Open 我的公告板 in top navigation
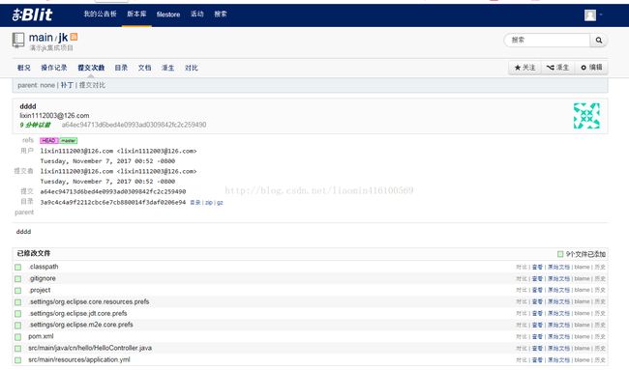The height and width of the screenshot is (370, 629). pyautogui.click(x=100, y=14)
